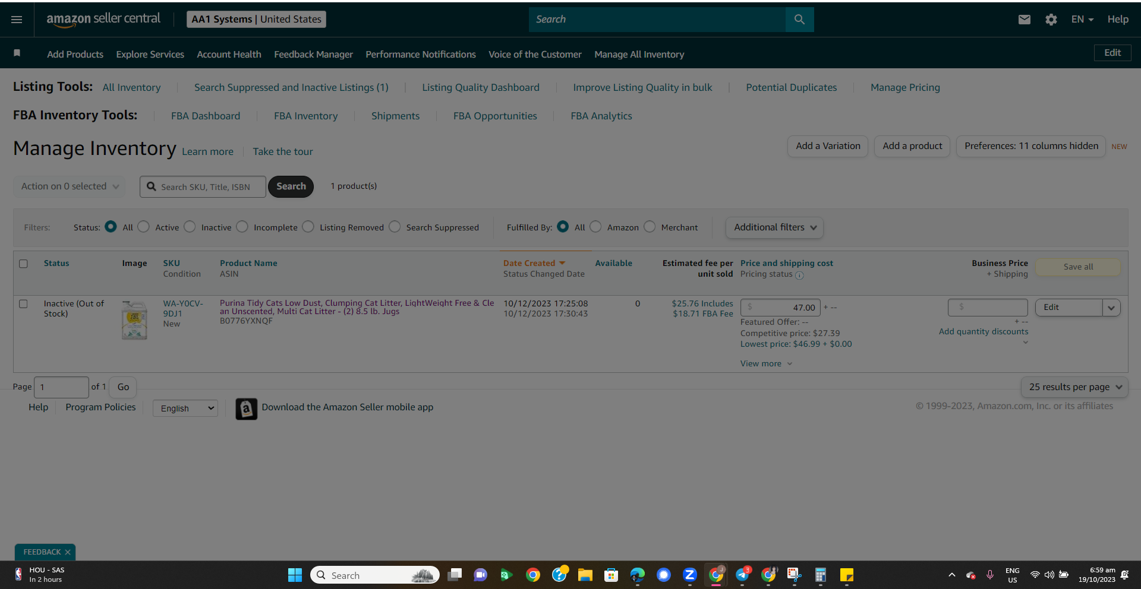Expand View more pricing details
This screenshot has width=1141, height=589.
click(x=766, y=364)
